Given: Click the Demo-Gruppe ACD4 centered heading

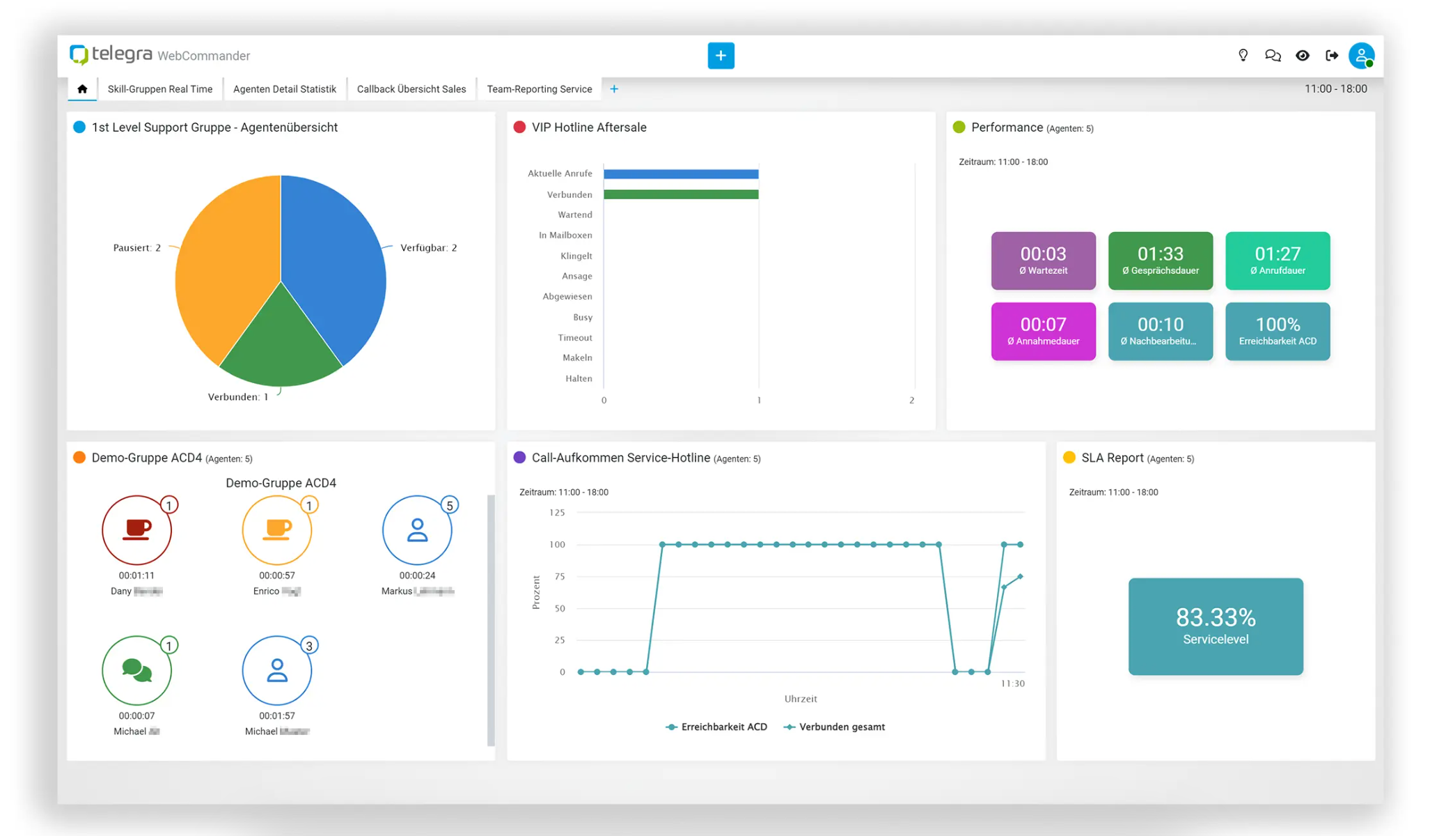Looking at the screenshot, I should click(281, 483).
